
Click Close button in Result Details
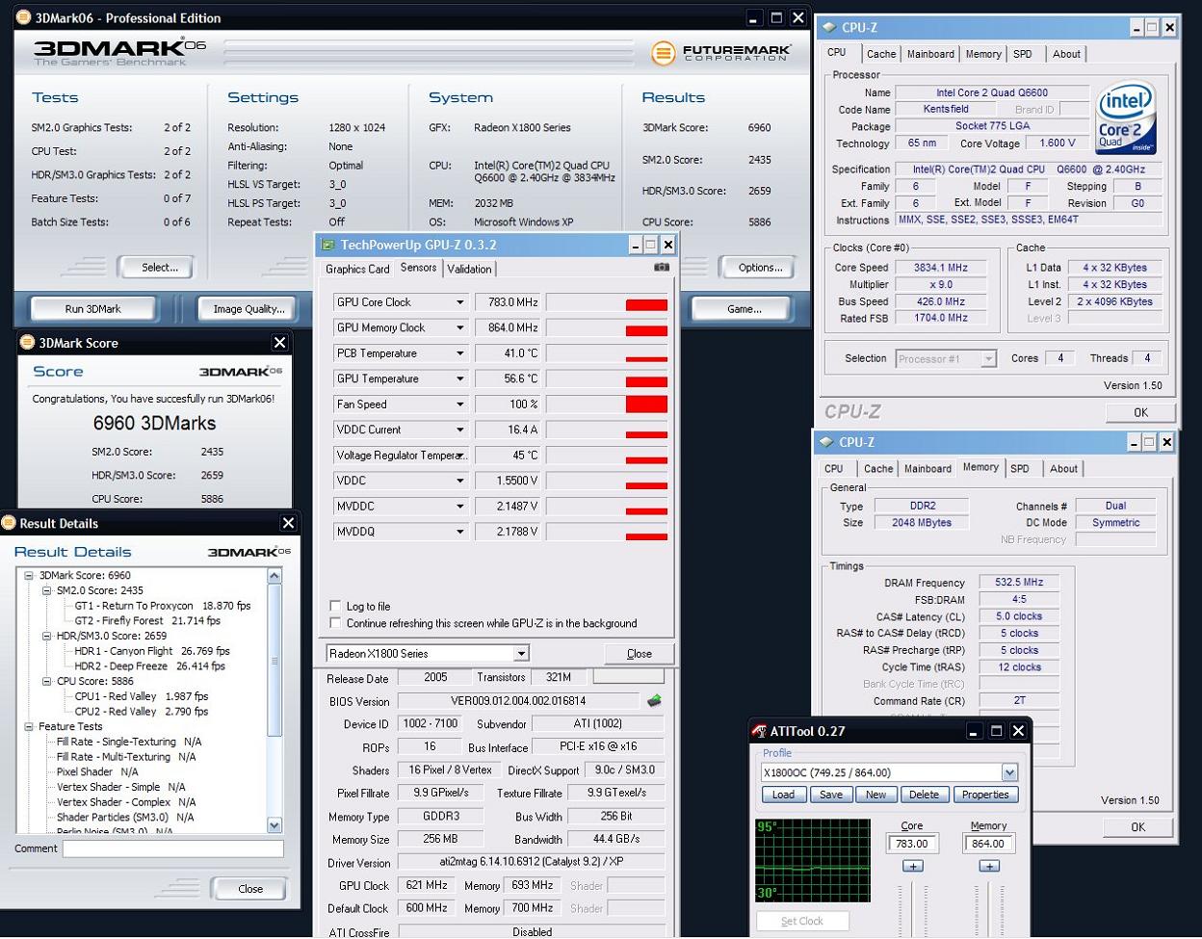(250, 888)
